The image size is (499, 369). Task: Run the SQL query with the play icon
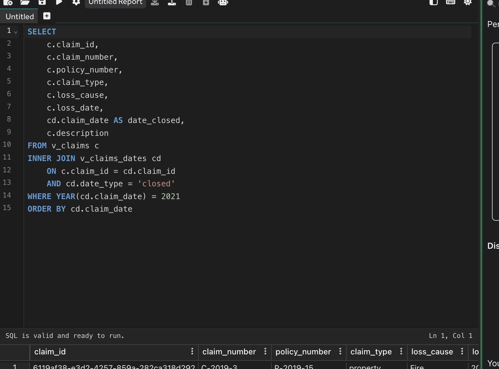(x=59, y=2)
